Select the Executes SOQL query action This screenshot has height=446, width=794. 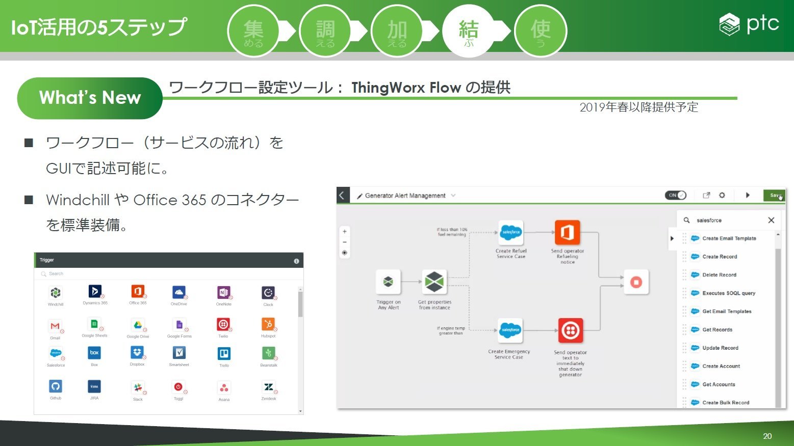click(x=729, y=293)
